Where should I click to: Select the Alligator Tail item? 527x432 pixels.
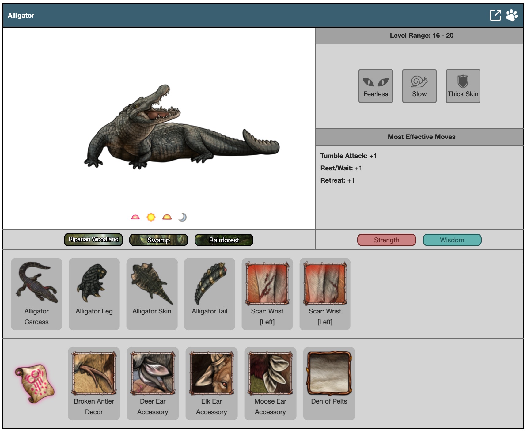[210, 294]
